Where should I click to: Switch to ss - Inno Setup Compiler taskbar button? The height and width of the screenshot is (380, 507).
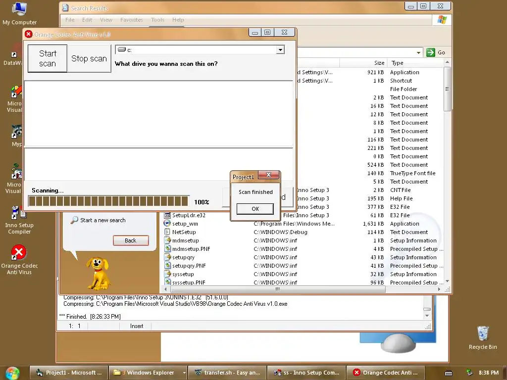306,373
